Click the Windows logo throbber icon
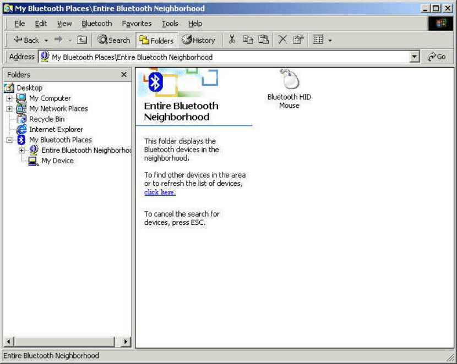The width and height of the screenshot is (457, 364). pos(441,23)
